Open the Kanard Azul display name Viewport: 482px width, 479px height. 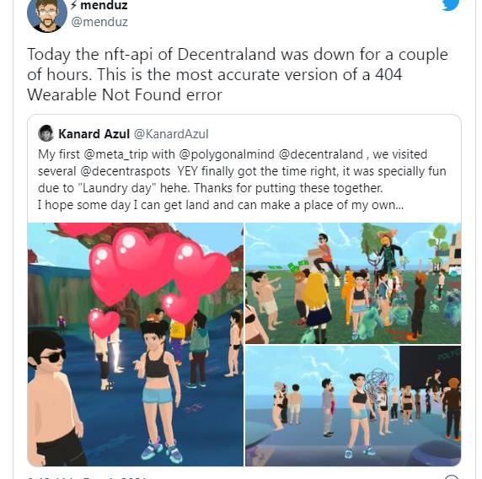click(94, 134)
